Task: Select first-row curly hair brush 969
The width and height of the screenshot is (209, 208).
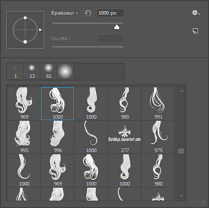Action: click(x=24, y=103)
